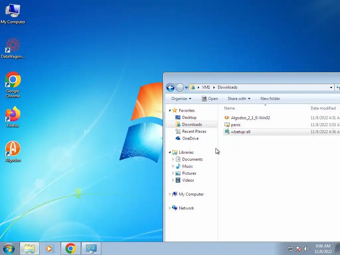Expand the Network tree node
The width and height of the screenshot is (340, 255).
(x=170, y=208)
